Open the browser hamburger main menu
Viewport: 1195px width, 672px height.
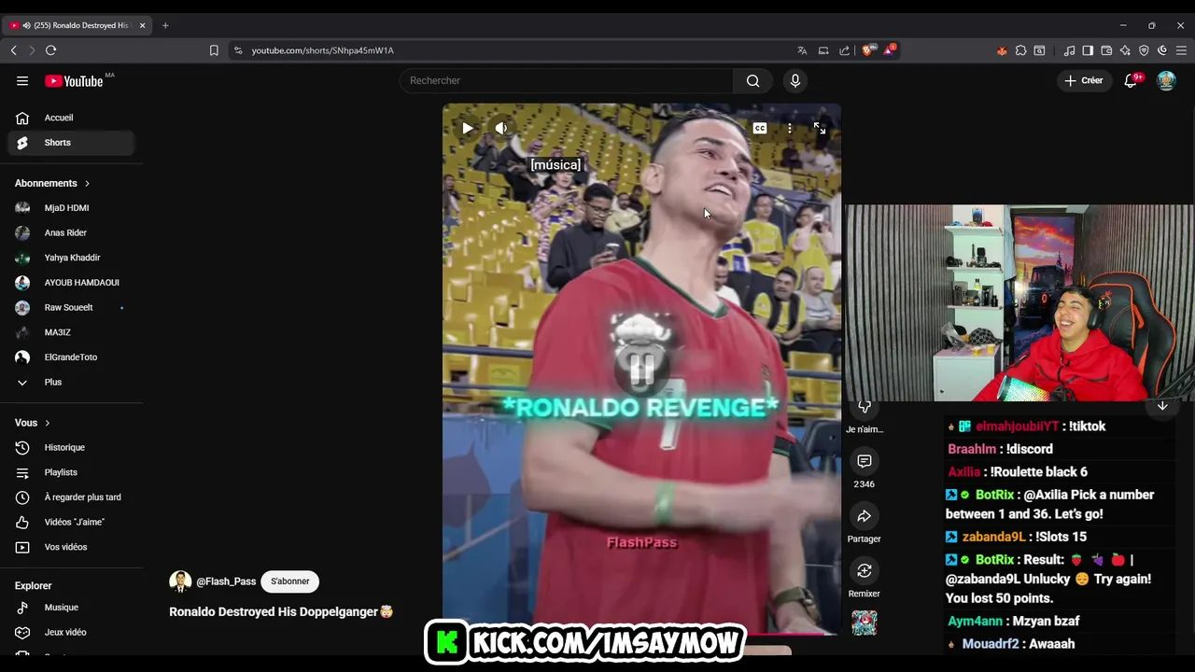[1181, 50]
